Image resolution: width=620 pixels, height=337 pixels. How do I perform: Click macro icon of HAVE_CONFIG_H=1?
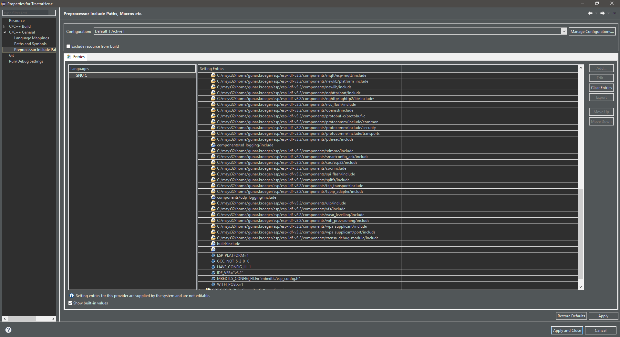coord(213,267)
